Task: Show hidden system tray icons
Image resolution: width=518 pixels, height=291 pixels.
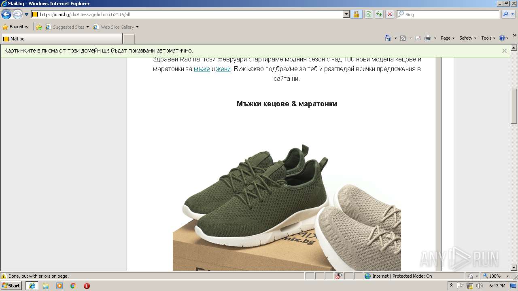Action: point(452,286)
